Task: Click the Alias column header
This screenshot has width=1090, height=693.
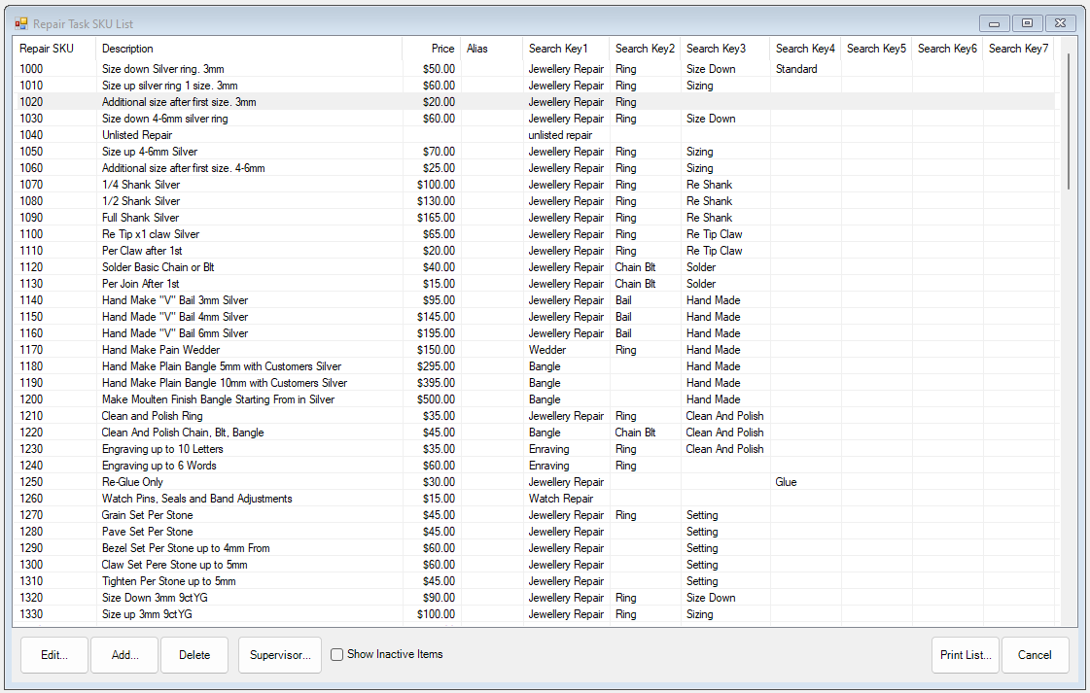Action: pos(476,48)
